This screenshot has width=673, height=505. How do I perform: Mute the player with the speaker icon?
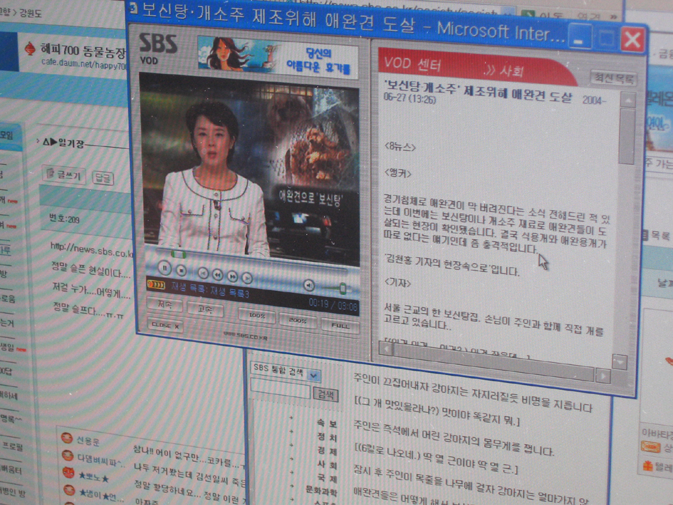point(309,285)
